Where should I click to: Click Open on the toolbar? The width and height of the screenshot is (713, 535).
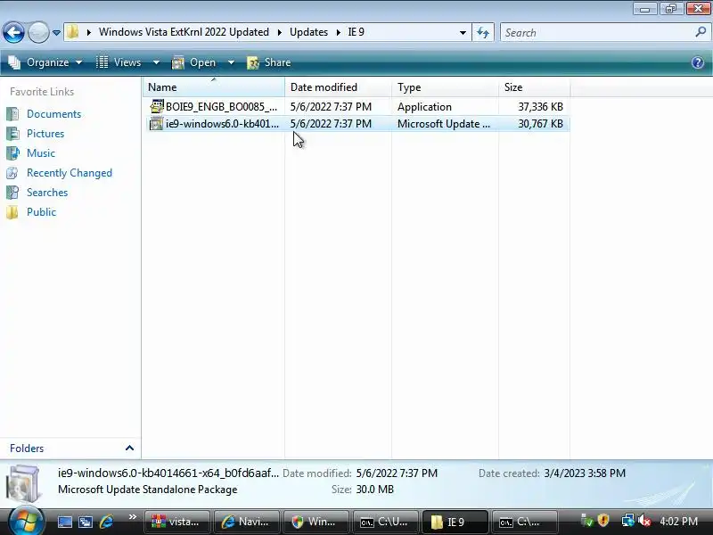[x=194, y=62]
